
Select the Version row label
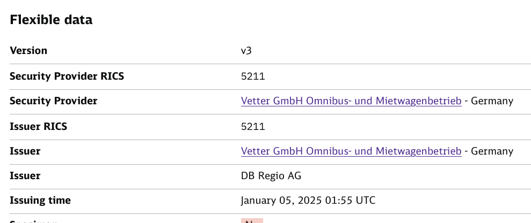(x=28, y=51)
